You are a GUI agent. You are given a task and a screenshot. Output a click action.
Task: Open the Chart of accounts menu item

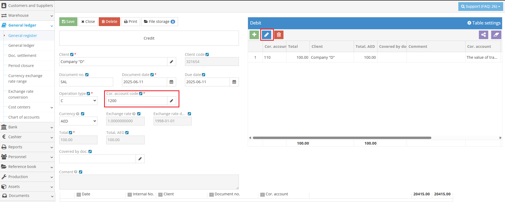[24, 117]
